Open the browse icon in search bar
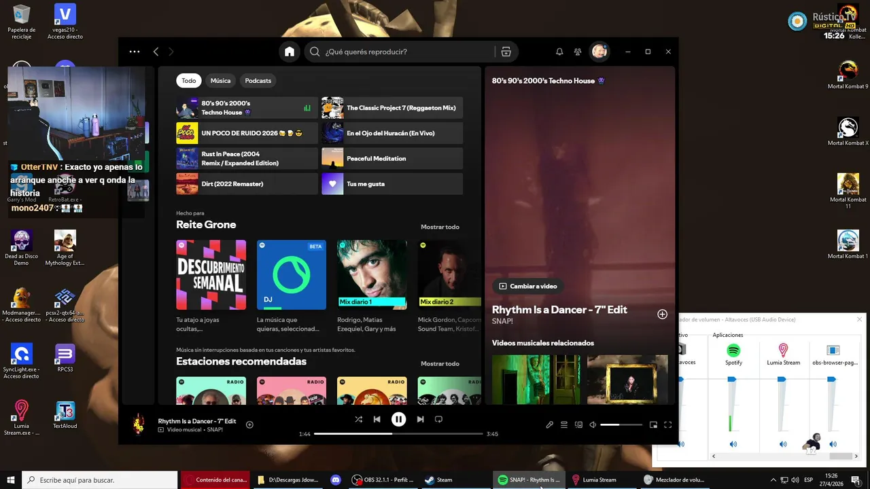The image size is (870, 489). pos(506,52)
